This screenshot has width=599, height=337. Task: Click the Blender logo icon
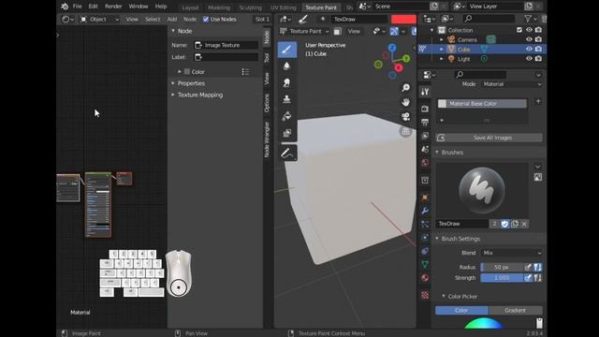click(65, 7)
